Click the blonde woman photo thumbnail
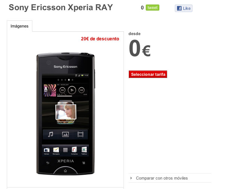This screenshot has height=189, width=226. (x=66, y=112)
